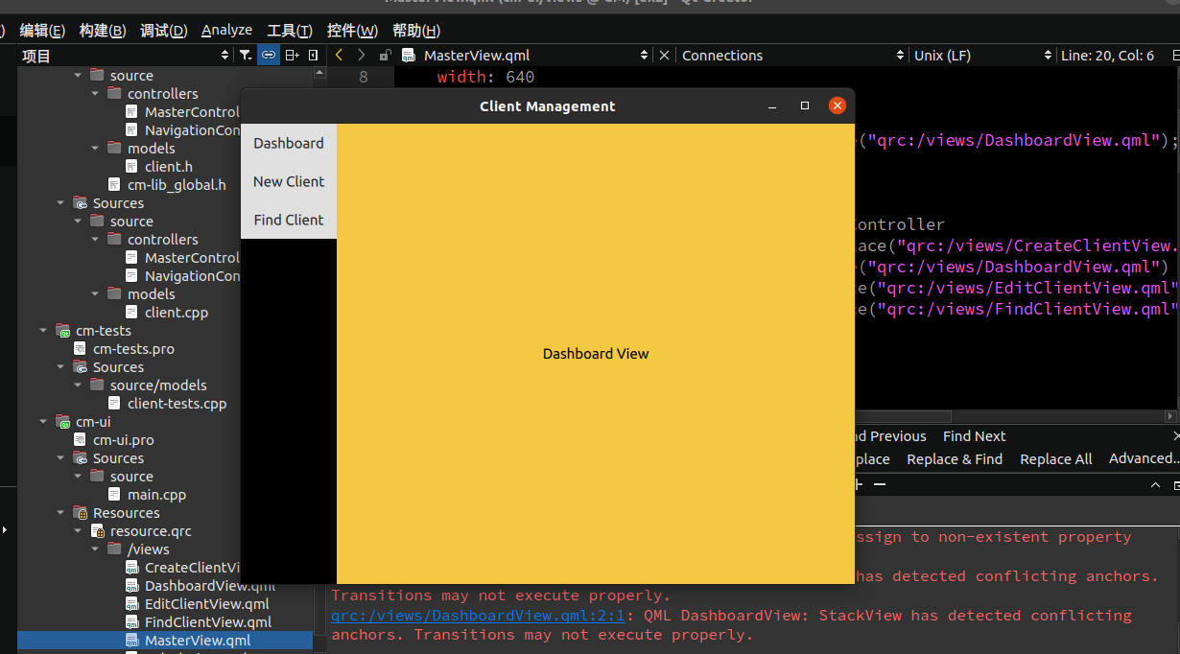The height and width of the screenshot is (654, 1180).
Task: Click the cm-tests.pro file icon
Action: pyautogui.click(x=81, y=349)
